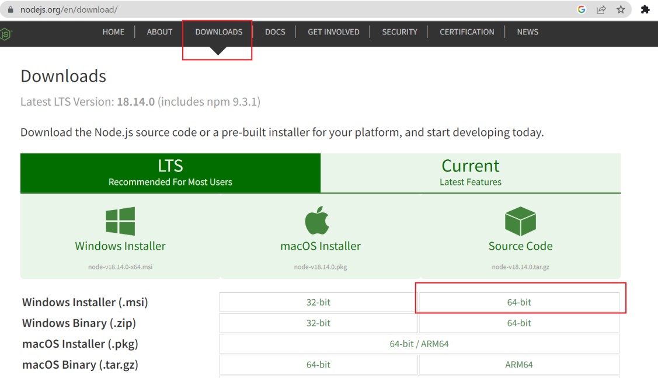Viewport: 658px width, 378px height.
Task: Click the CERTIFICATION menu entry
Action: pyautogui.click(x=466, y=32)
